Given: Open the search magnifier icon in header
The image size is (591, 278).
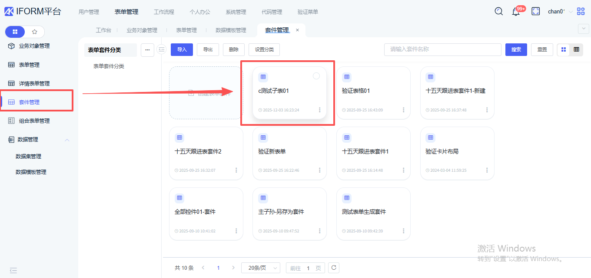Looking at the screenshot, I should 499,12.
